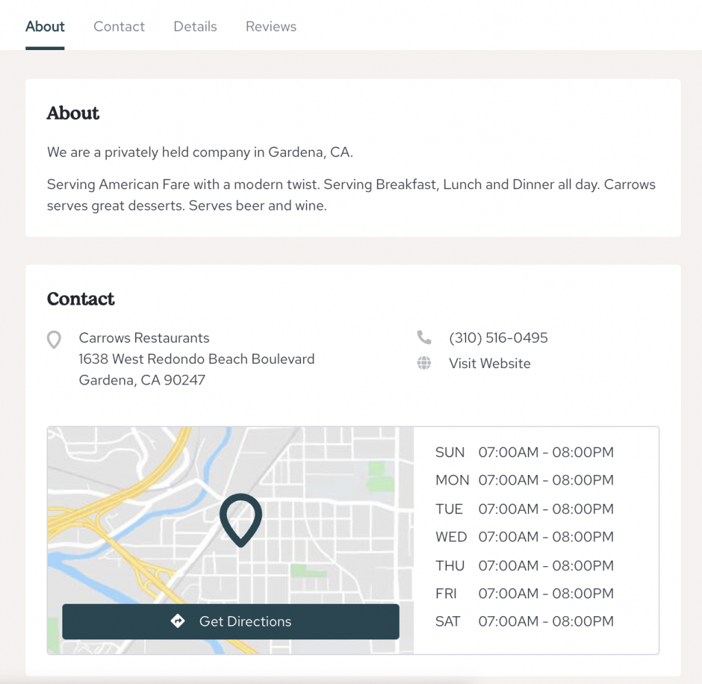Switch to the About tab
Image resolution: width=702 pixels, height=684 pixels.
[45, 27]
